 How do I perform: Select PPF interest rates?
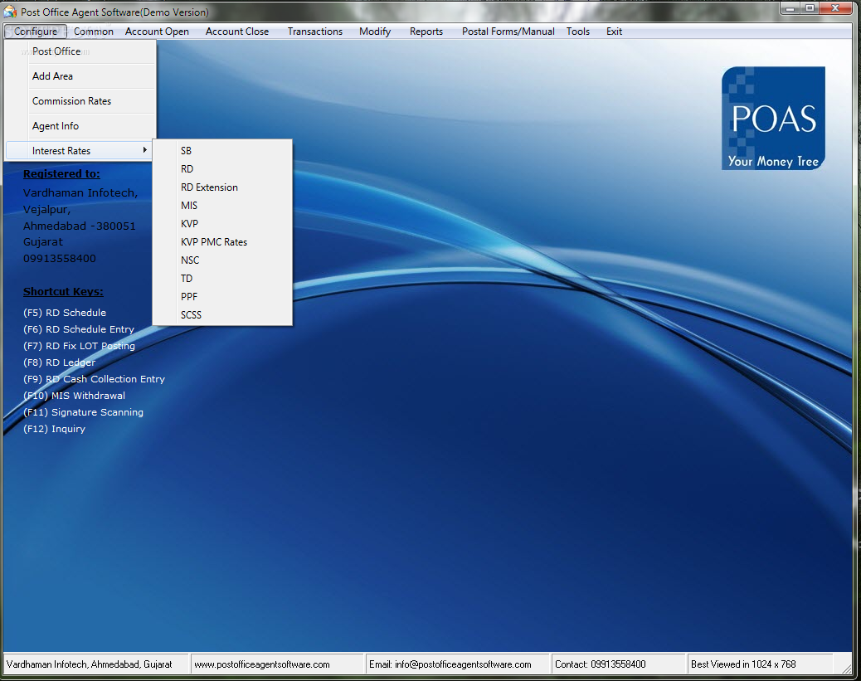click(x=222, y=297)
